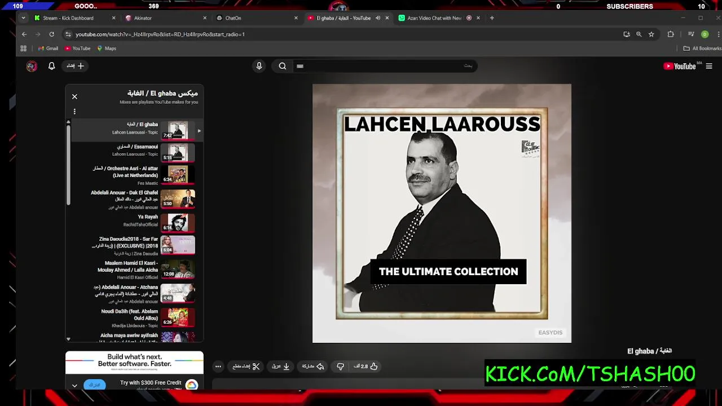The image size is (722, 406).
Task: Mute the YouTube tab via its speaker icon
Action: (x=378, y=18)
